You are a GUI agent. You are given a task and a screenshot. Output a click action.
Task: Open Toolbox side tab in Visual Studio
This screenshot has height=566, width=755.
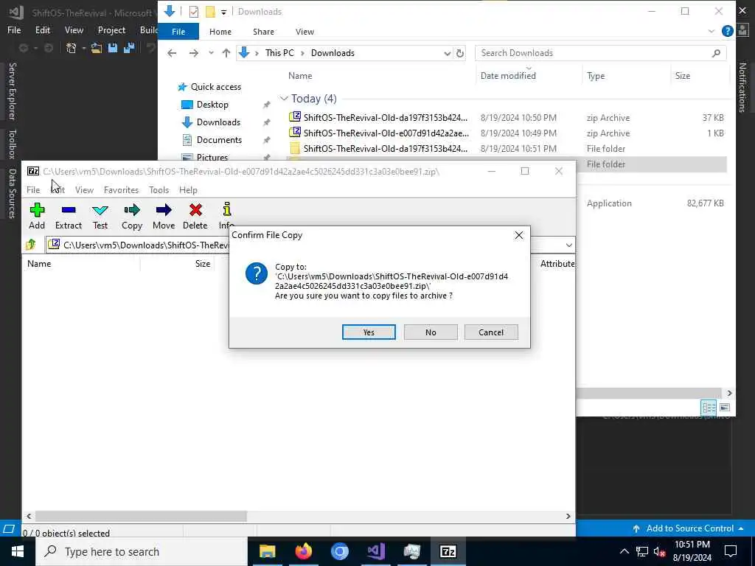[12, 144]
